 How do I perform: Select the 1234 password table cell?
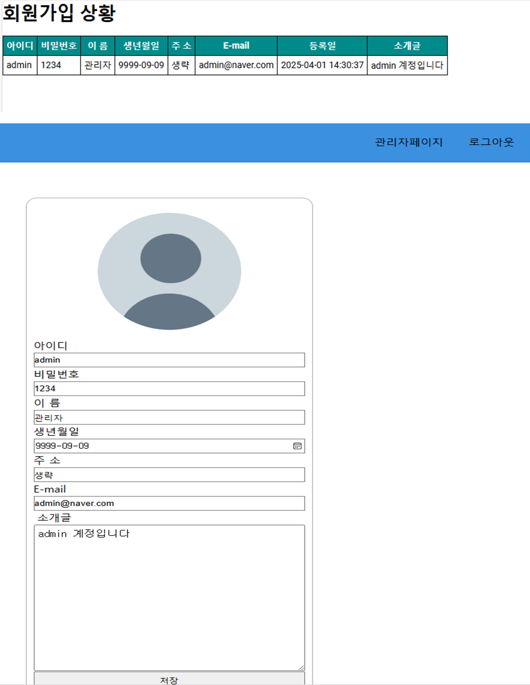(x=59, y=65)
